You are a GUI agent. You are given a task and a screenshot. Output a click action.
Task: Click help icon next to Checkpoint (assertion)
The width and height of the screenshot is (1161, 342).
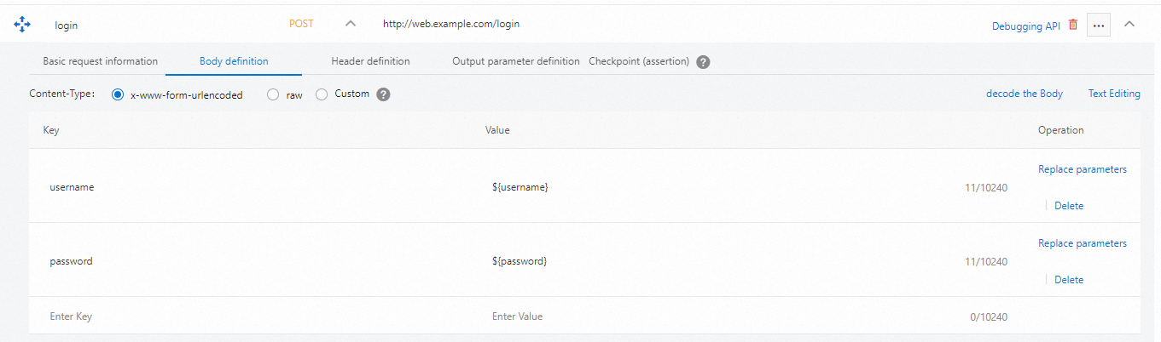coord(704,62)
